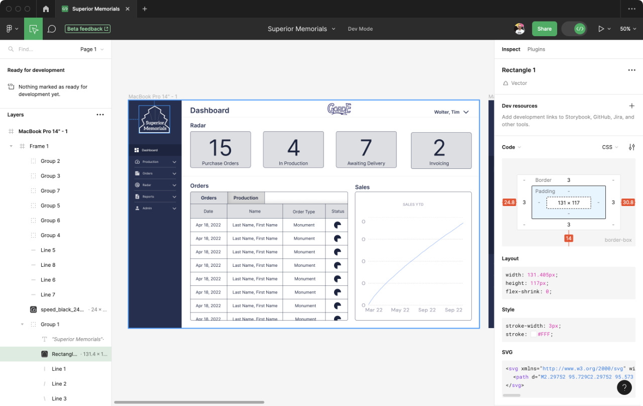Close the Superior Memorials tab
The width and height of the screenshot is (643, 406).
click(x=128, y=9)
